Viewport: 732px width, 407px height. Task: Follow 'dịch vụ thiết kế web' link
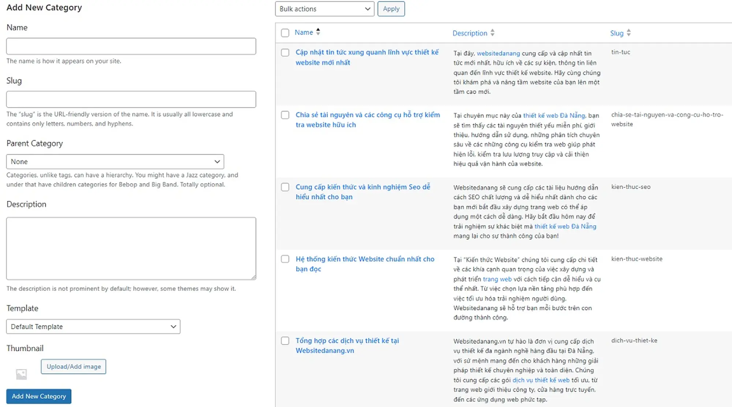tap(541, 380)
